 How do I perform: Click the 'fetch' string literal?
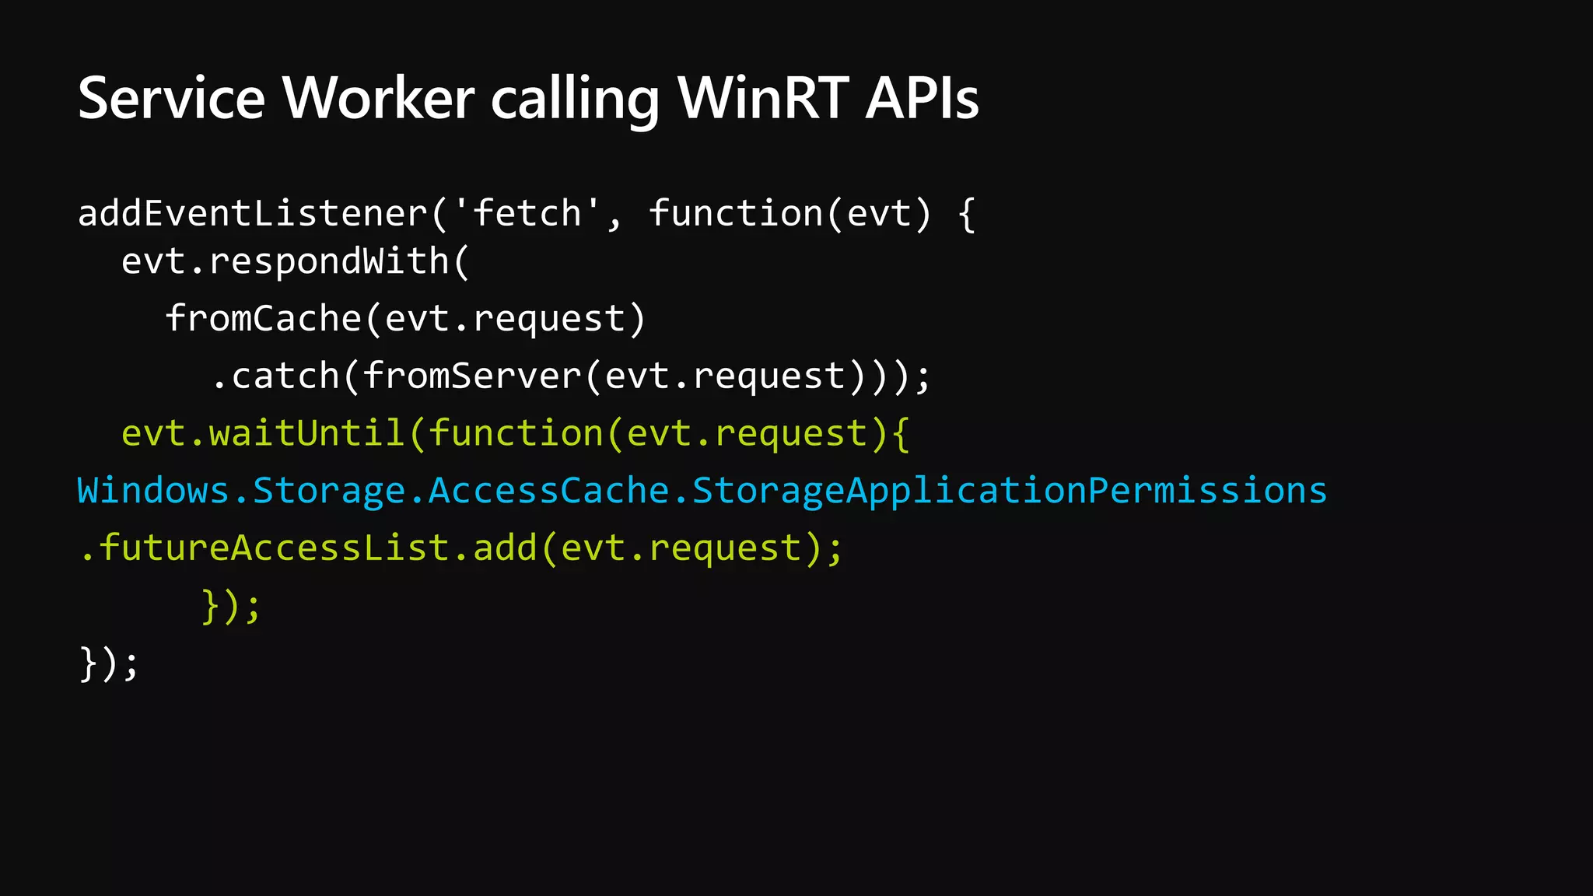pyautogui.click(x=527, y=214)
